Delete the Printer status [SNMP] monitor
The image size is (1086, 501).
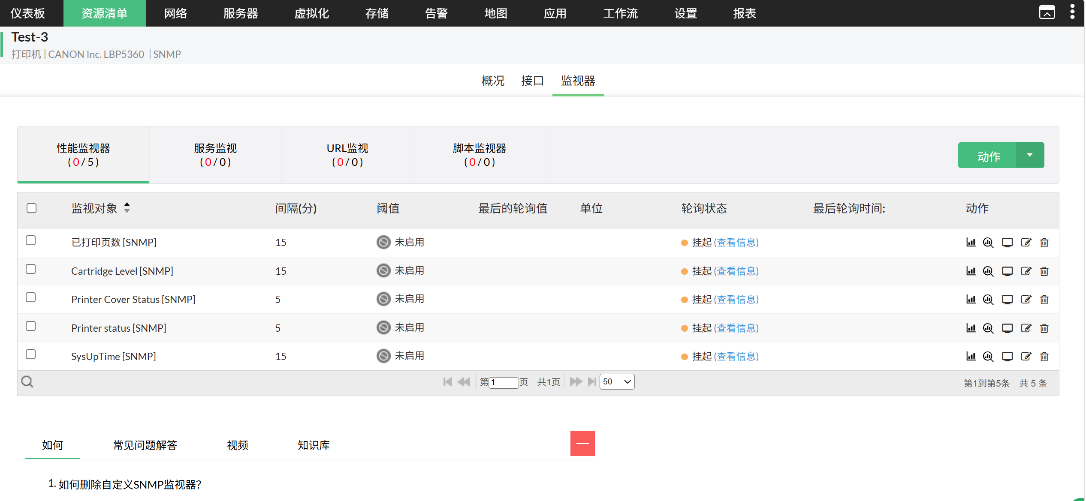[1044, 328]
